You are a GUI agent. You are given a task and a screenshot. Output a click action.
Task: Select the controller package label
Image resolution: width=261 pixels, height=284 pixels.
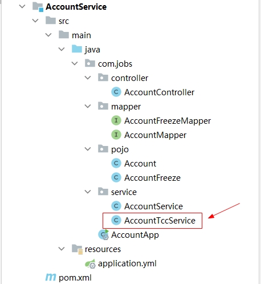click(x=129, y=78)
